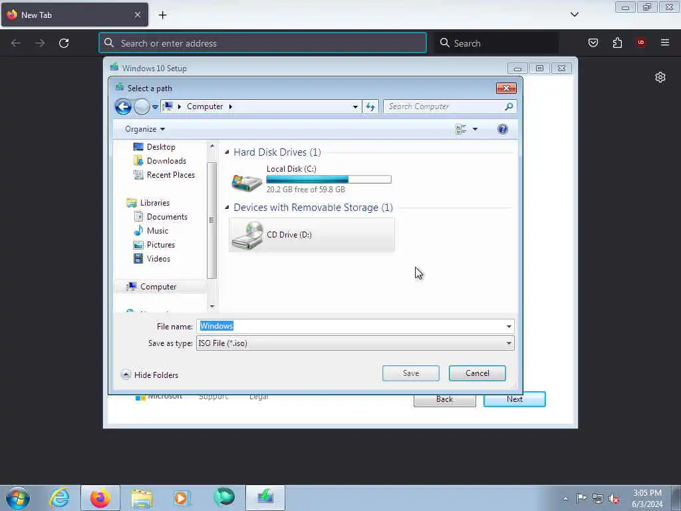Open Recent Places in the navigation pane
This screenshot has height=511, width=681.
click(164, 175)
